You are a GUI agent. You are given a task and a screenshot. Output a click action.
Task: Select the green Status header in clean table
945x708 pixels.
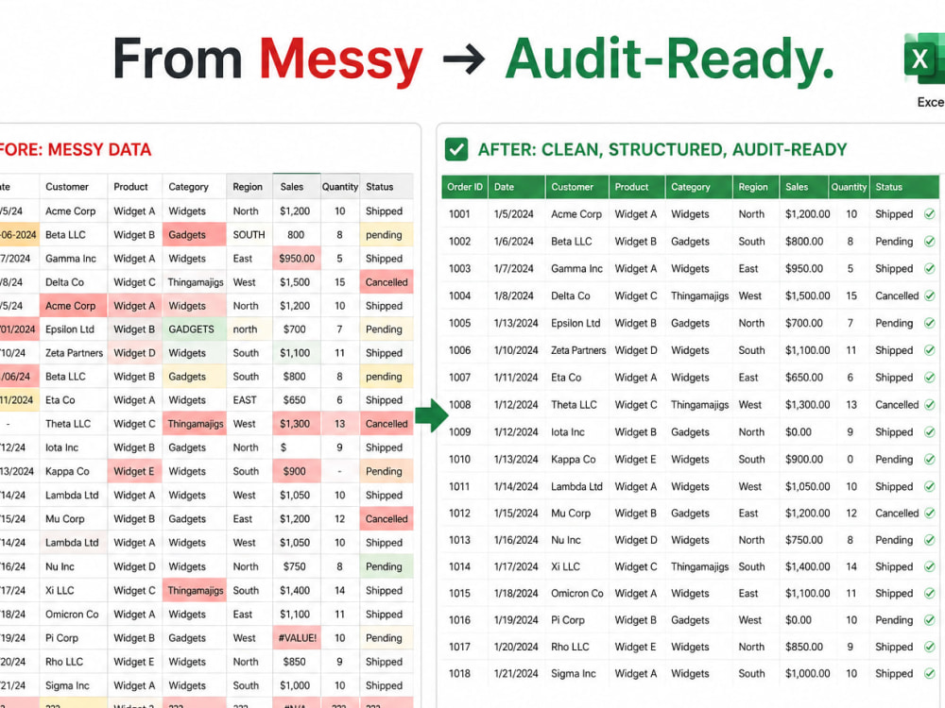pos(904,187)
